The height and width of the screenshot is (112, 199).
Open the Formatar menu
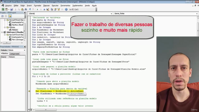coord(38,6)
